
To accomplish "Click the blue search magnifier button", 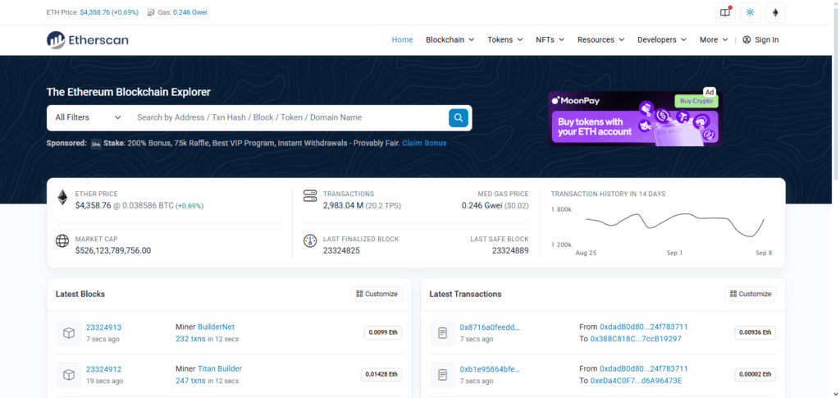I will pos(459,117).
